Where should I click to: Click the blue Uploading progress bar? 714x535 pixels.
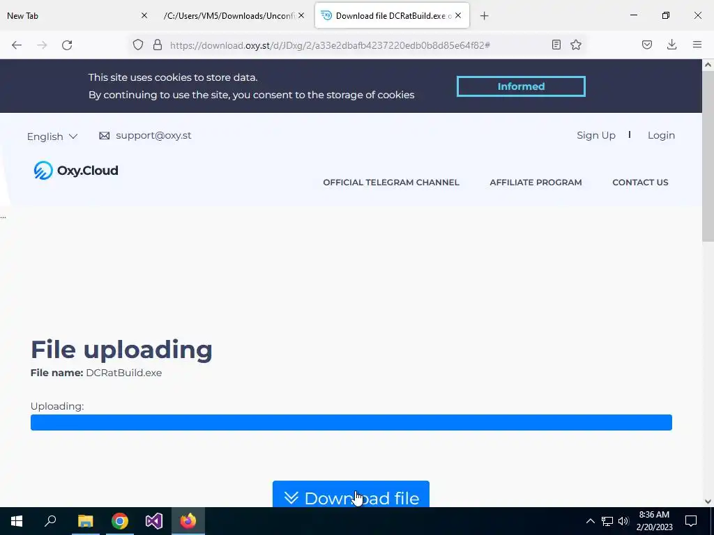(x=351, y=422)
